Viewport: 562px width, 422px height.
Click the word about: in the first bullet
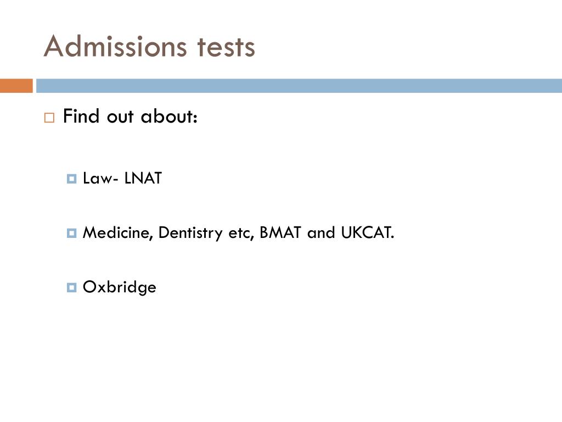(169, 116)
